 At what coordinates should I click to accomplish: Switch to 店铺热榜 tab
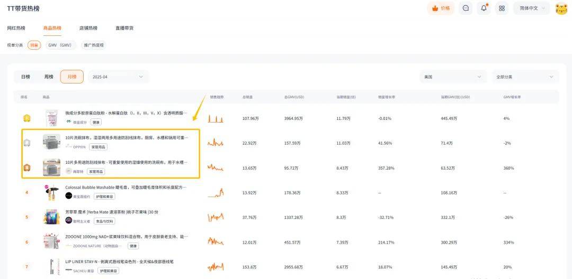pyautogui.click(x=88, y=28)
